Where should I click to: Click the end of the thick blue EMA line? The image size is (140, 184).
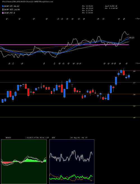click(129, 38)
